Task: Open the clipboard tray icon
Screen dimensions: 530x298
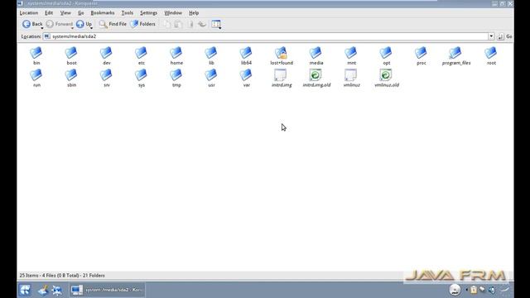Action: tap(474, 290)
